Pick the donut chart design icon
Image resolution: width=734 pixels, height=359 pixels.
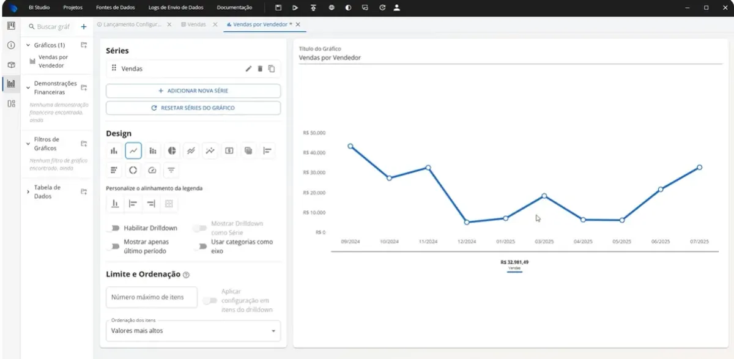[x=133, y=170]
